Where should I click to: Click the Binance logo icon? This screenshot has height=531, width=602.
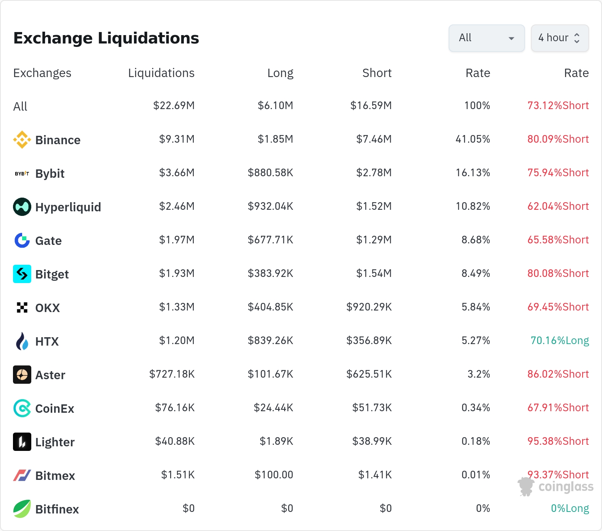point(22,140)
